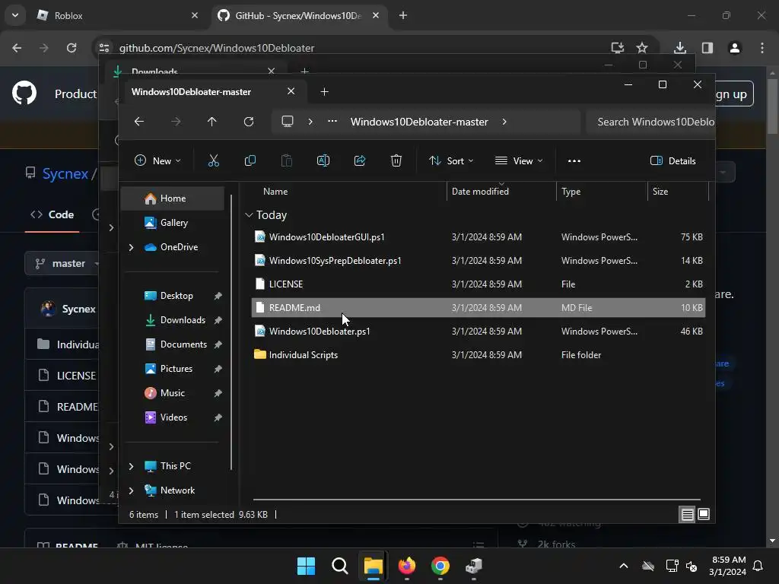Click the Share icon in Explorer toolbar
The height and width of the screenshot is (584, 779).
[360, 160]
